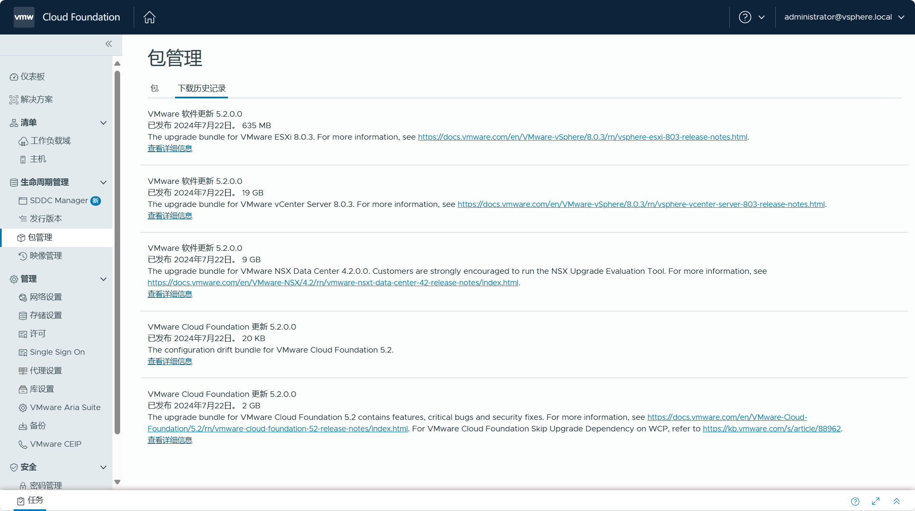915x511 pixels.
Task: Open 网络设置 network settings
Action: (x=46, y=297)
